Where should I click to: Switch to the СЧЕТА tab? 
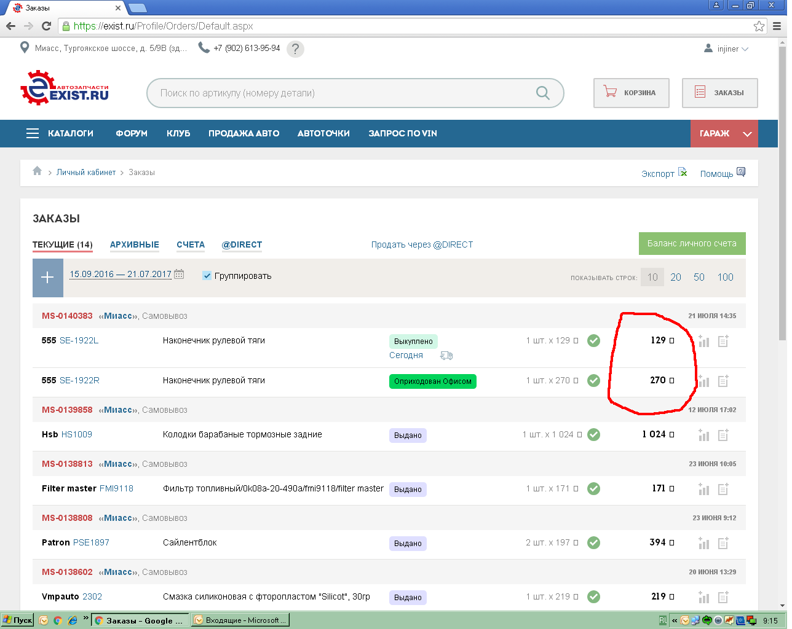(x=191, y=244)
